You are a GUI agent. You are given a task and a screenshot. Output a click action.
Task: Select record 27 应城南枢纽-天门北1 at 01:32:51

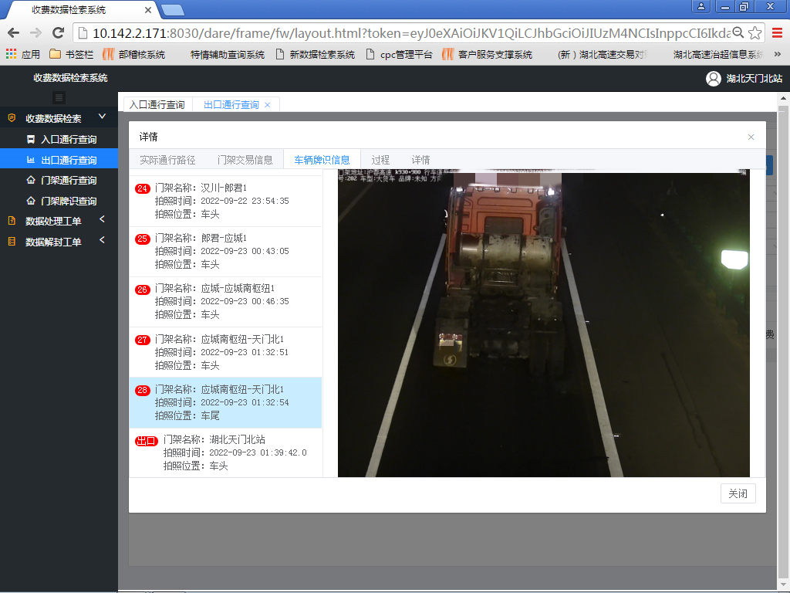coord(226,352)
